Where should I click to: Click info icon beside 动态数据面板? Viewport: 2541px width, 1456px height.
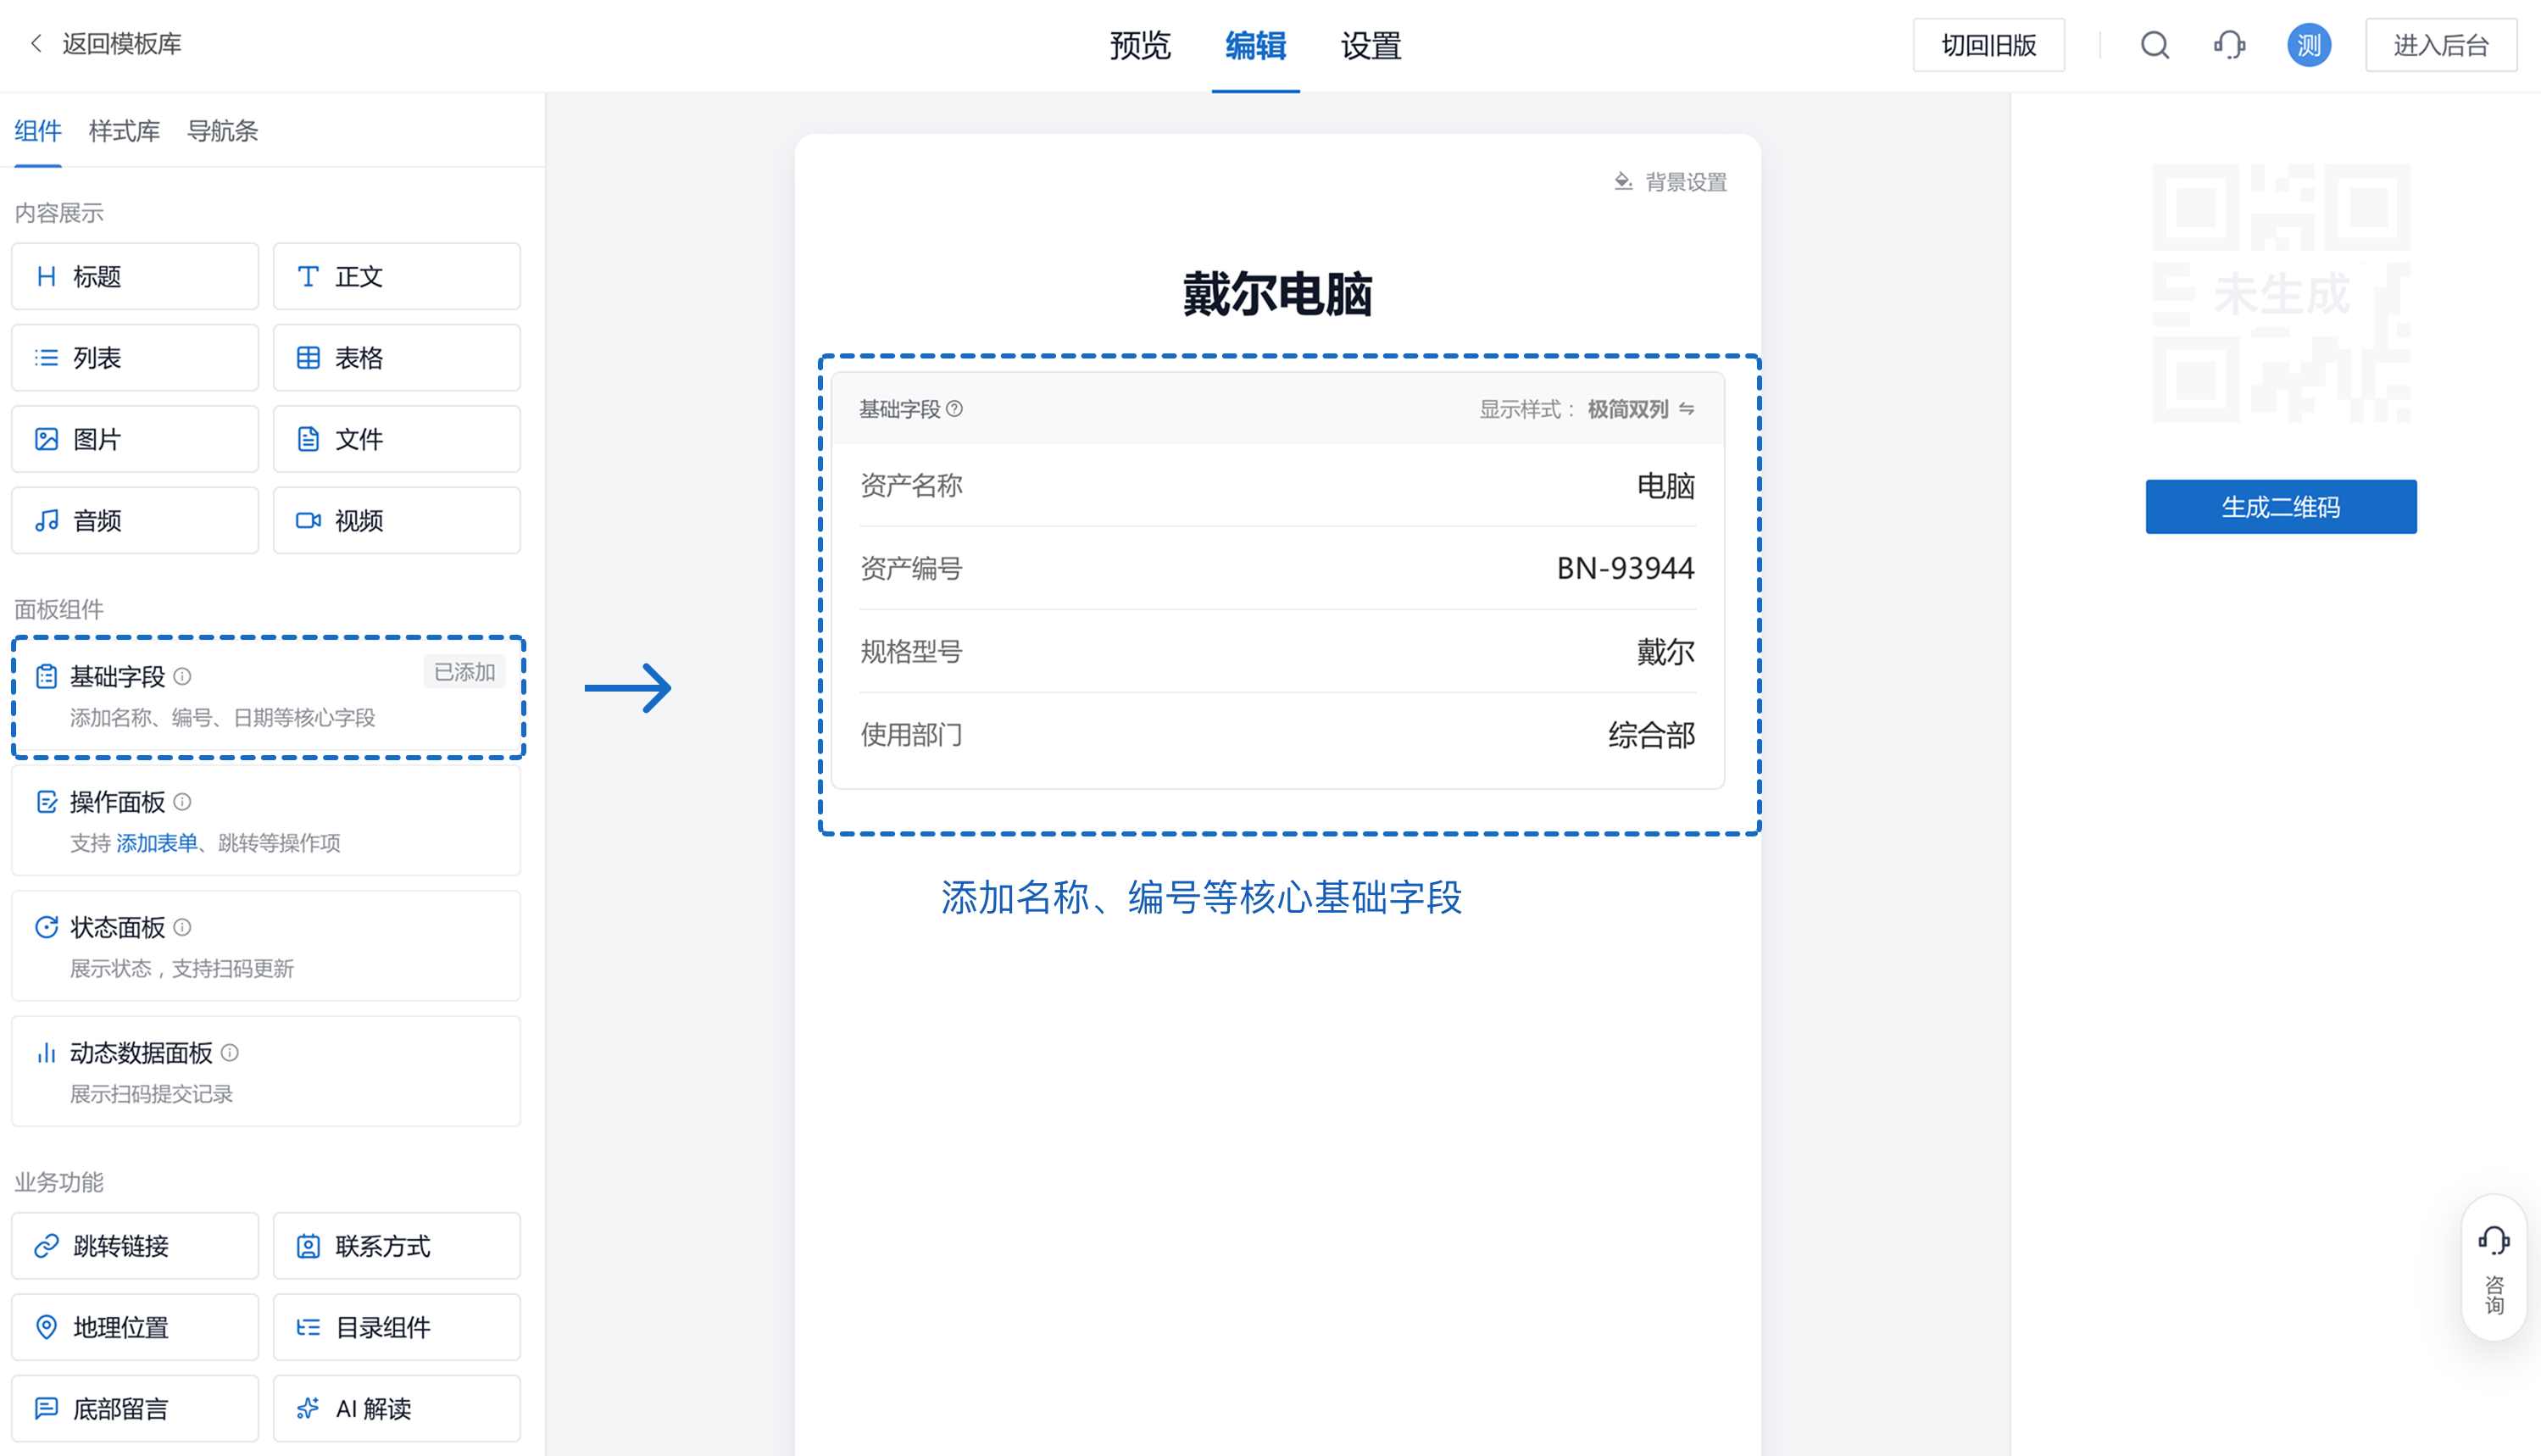[230, 1053]
